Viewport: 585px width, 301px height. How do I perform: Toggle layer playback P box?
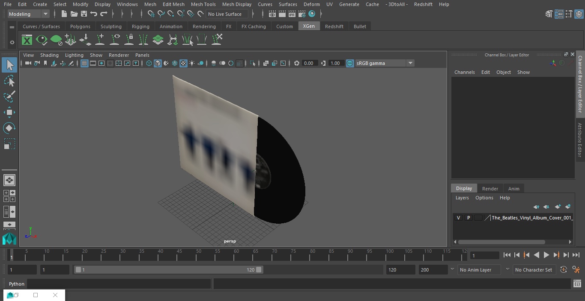[x=469, y=218]
